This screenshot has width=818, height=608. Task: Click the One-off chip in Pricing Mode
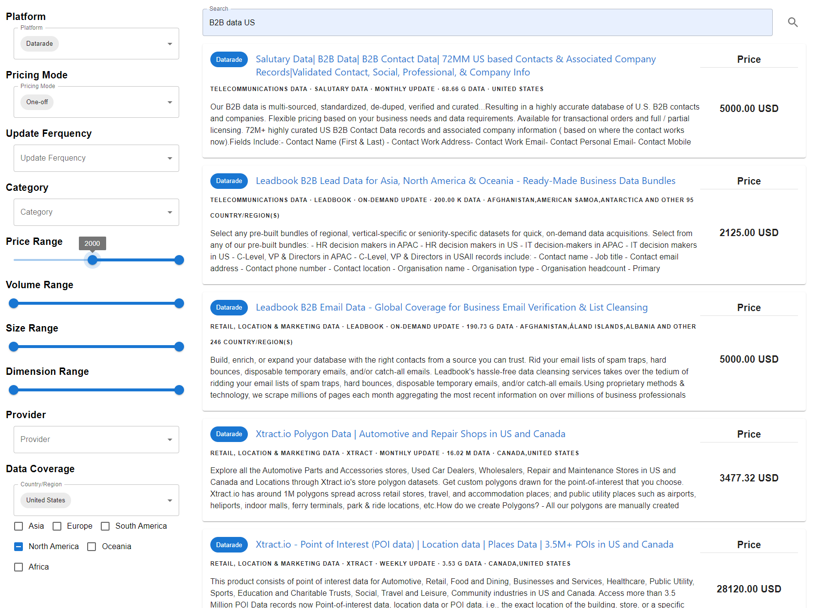click(x=37, y=102)
